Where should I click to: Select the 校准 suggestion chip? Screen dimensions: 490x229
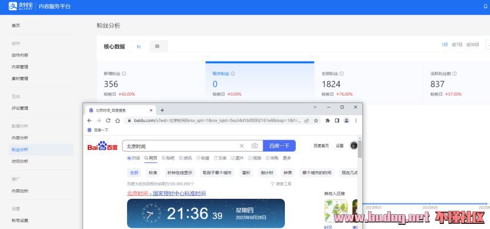pyautogui.click(x=153, y=173)
